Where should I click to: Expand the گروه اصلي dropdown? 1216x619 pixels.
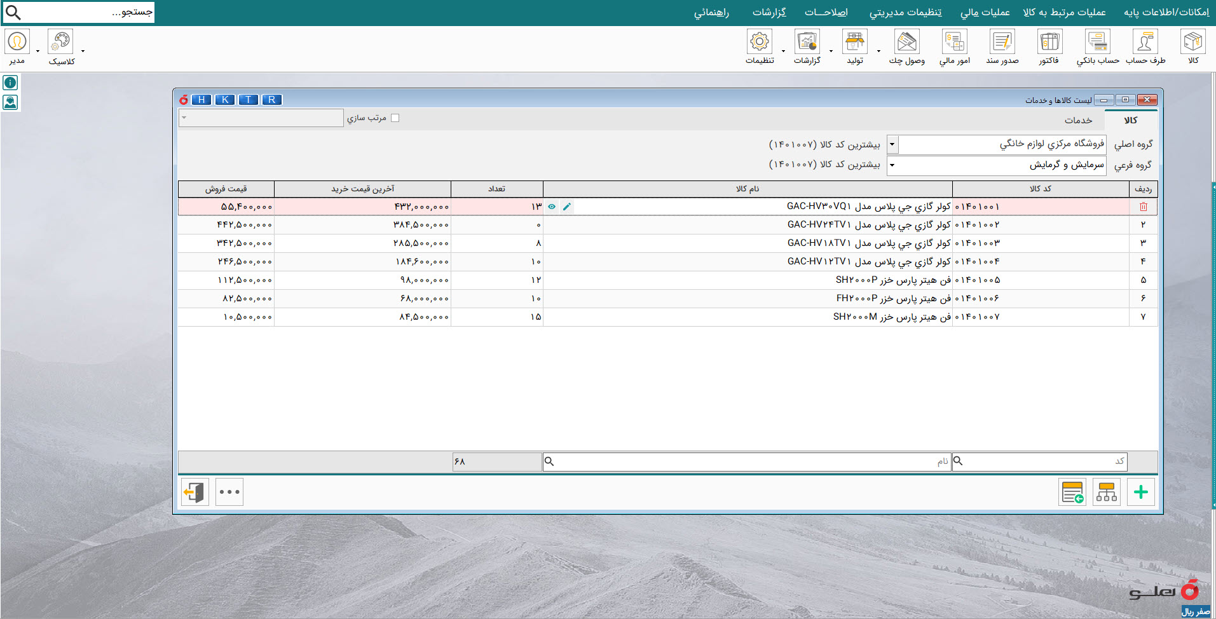click(892, 144)
